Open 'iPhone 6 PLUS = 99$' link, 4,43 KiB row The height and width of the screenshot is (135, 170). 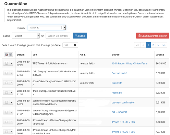[123, 122]
